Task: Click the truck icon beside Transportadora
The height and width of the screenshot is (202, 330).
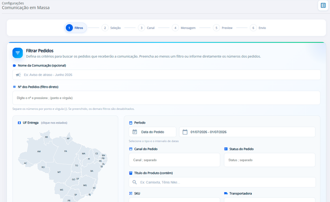Action: [x=226, y=194]
